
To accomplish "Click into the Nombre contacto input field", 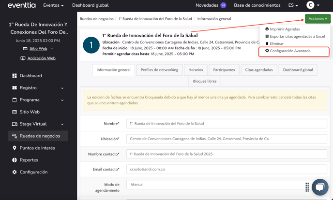I will pyautogui.click(x=227, y=154).
